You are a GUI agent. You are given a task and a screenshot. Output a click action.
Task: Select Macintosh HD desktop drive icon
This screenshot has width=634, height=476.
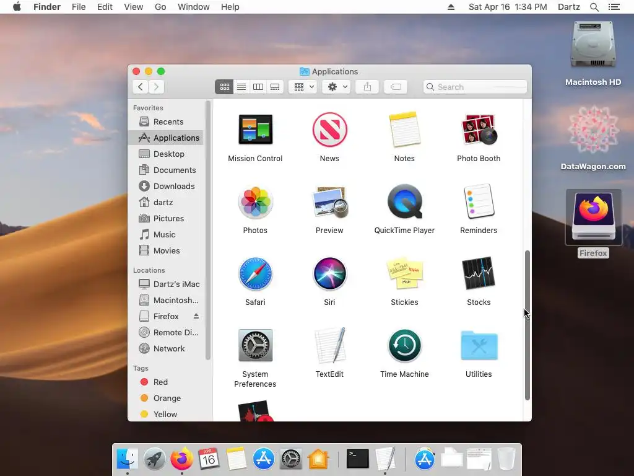tap(593, 45)
